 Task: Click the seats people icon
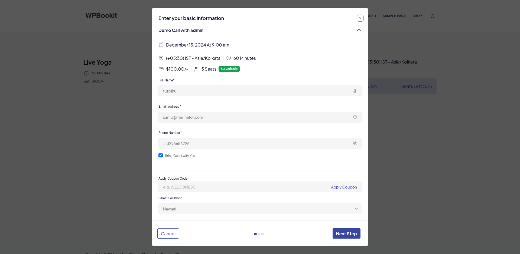[196, 69]
